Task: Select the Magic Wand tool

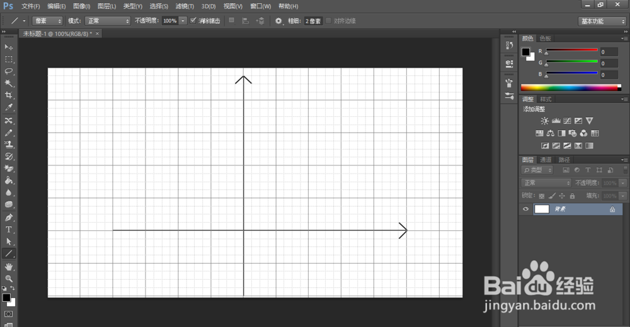Action: (8, 84)
